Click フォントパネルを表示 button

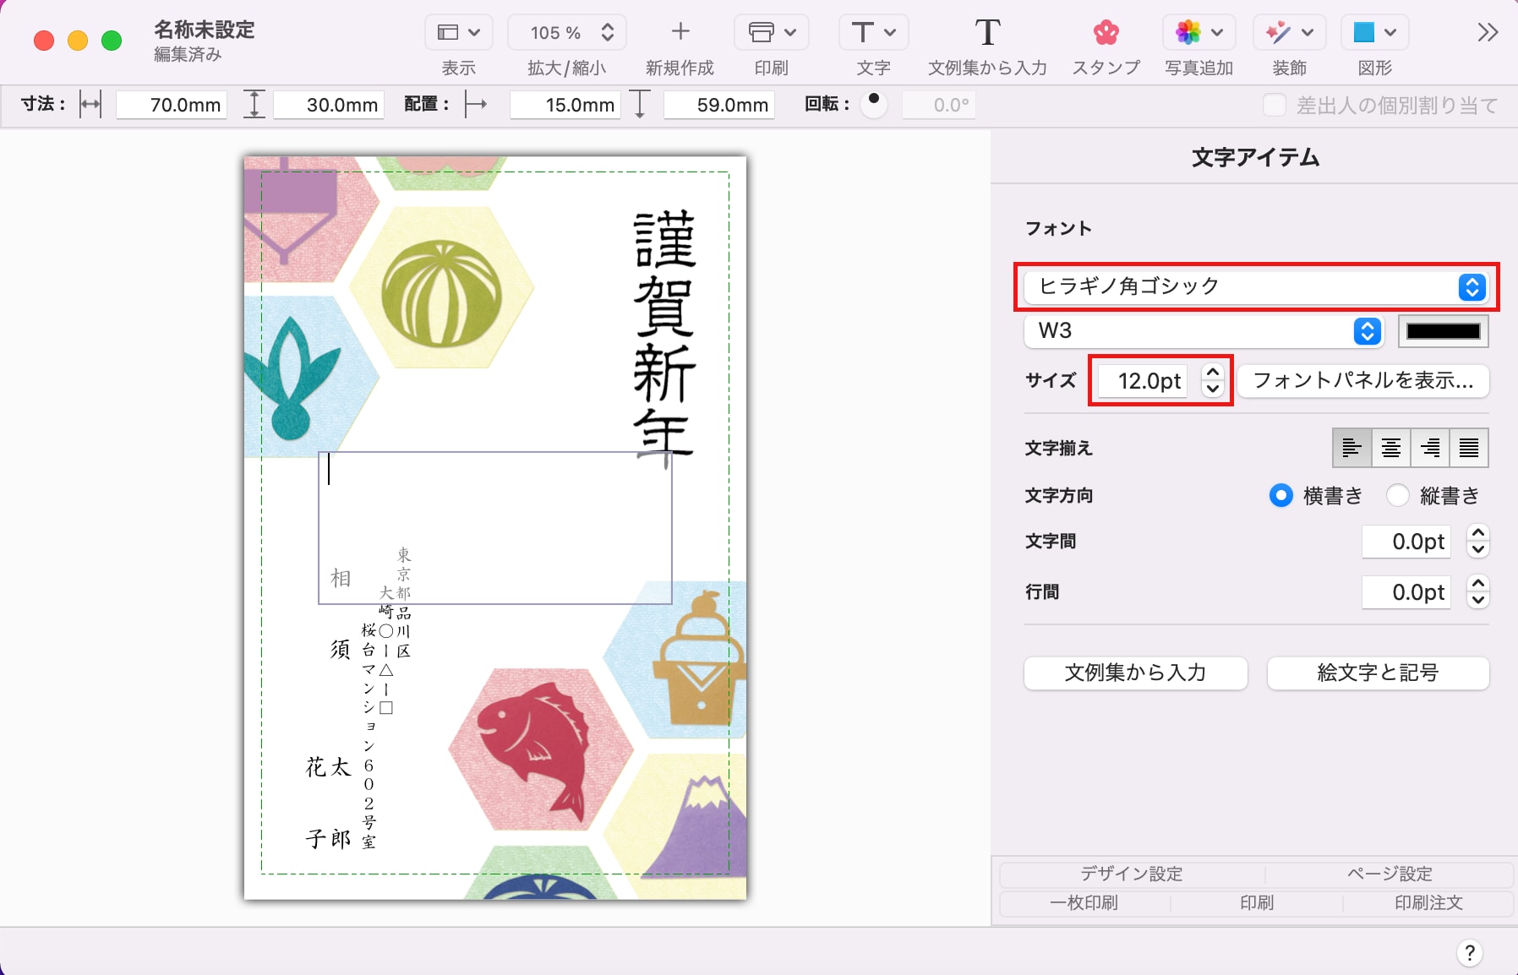(x=1363, y=380)
